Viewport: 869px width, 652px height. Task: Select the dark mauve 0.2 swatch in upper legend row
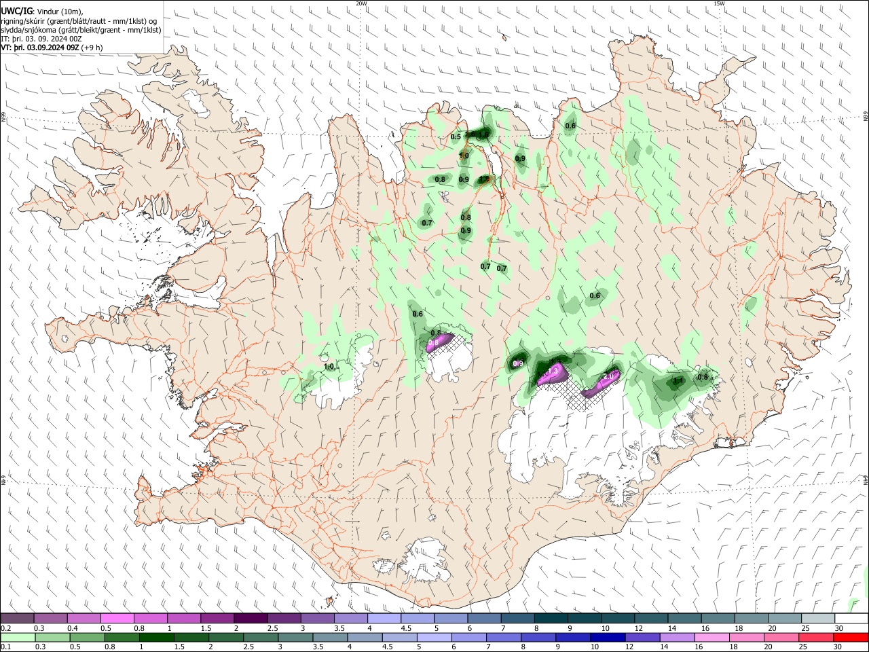(x=17, y=618)
